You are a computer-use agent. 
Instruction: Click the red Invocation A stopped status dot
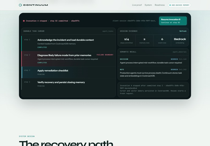point(24,21)
